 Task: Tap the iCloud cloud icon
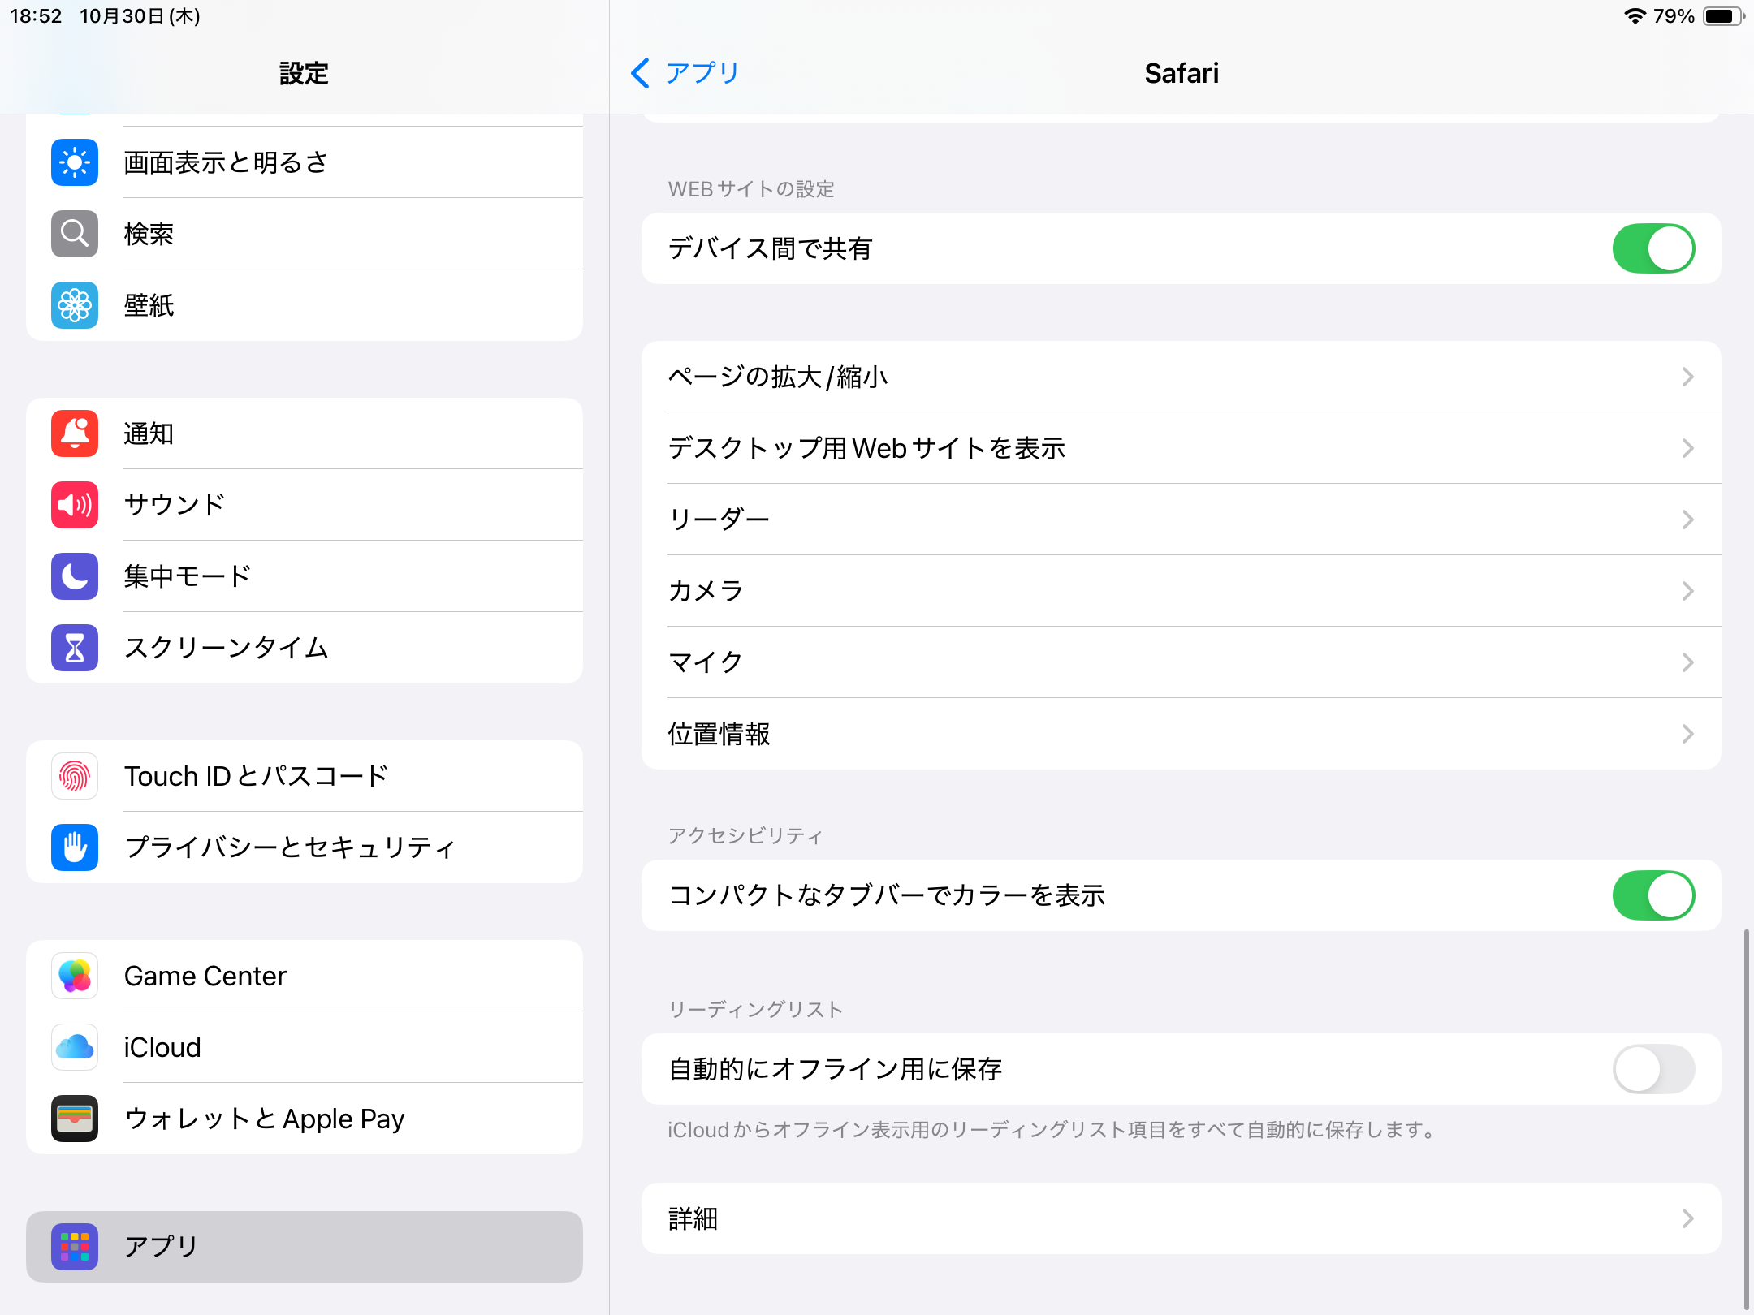click(x=75, y=1047)
